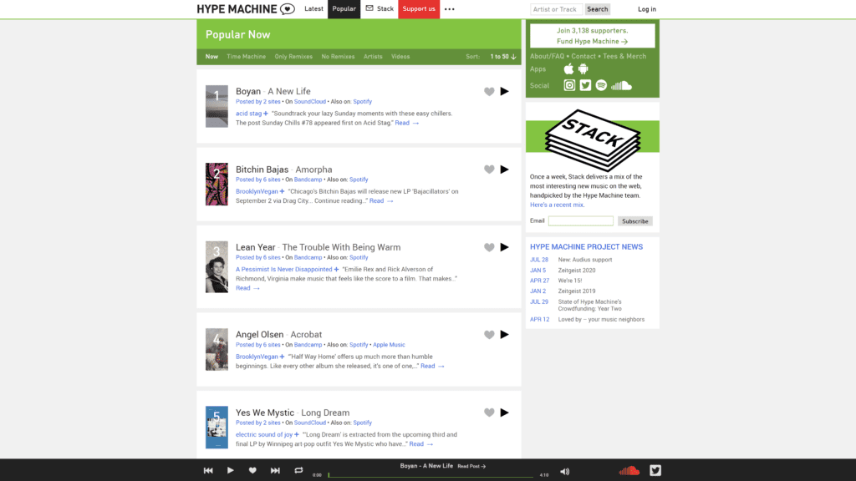Click Fund Hype Machine link

(x=593, y=42)
